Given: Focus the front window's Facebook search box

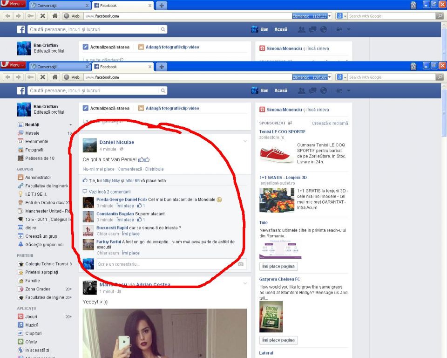Looking at the screenshot, I should click(x=94, y=90).
